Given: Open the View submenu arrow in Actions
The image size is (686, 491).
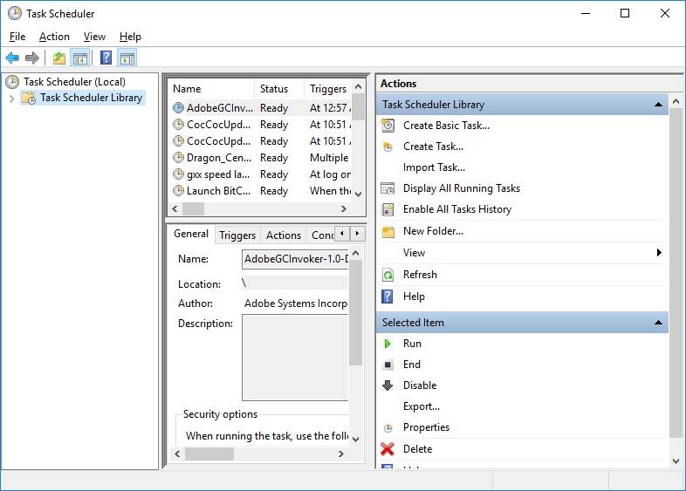Looking at the screenshot, I should click(x=659, y=252).
